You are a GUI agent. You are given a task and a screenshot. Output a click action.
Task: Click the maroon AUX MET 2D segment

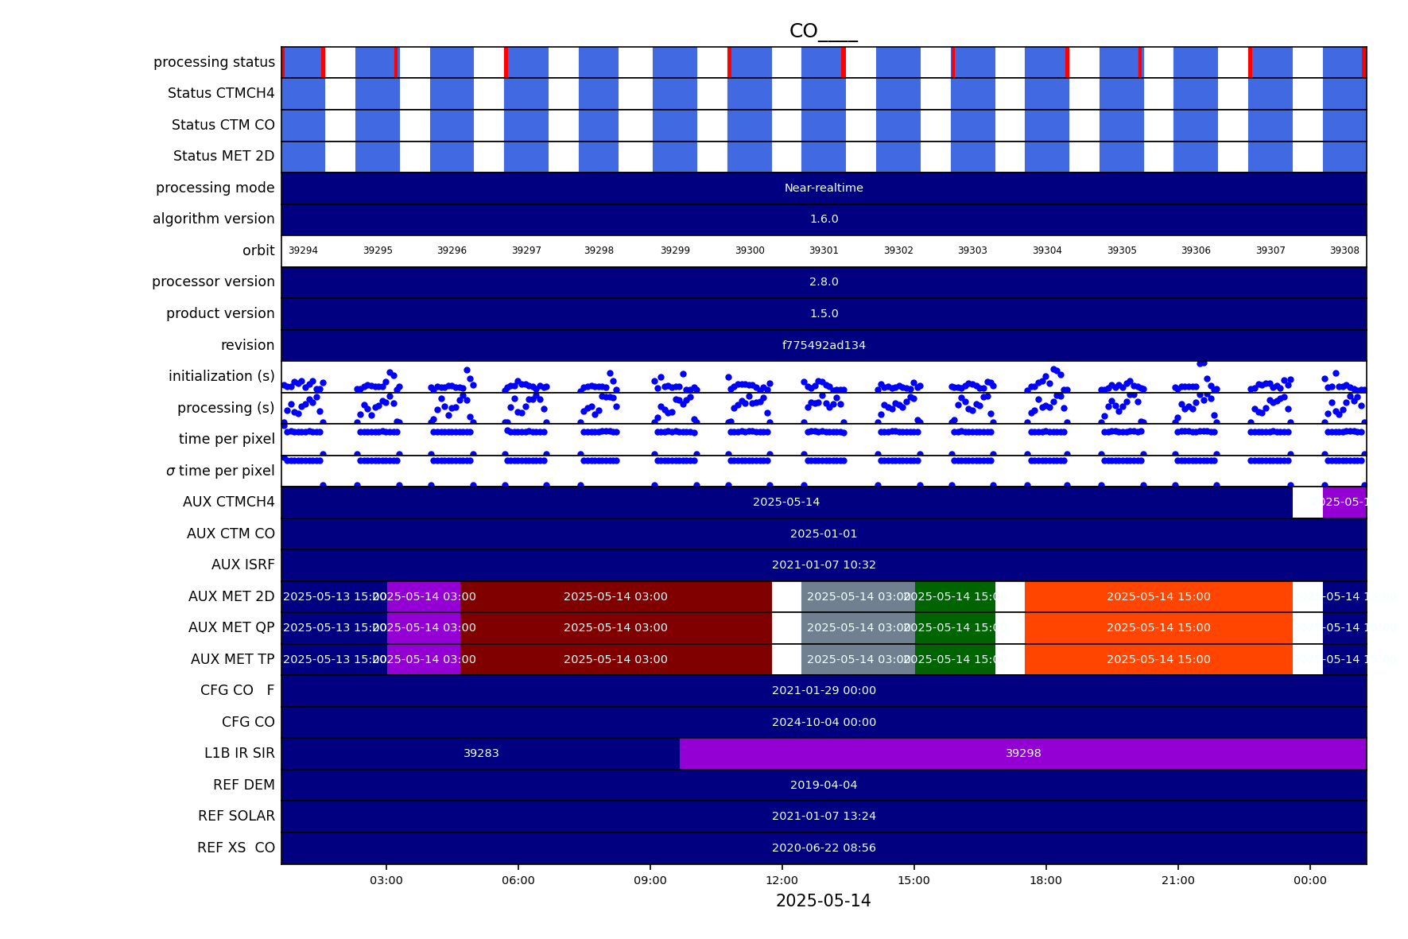pos(615,597)
